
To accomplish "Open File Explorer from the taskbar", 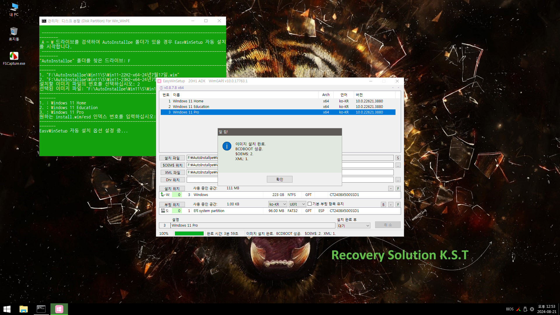I will pos(23,309).
